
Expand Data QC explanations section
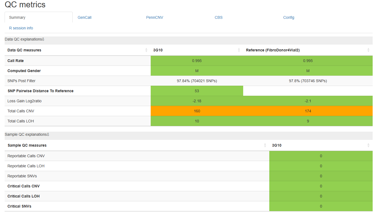pyautogui.click(x=24, y=39)
